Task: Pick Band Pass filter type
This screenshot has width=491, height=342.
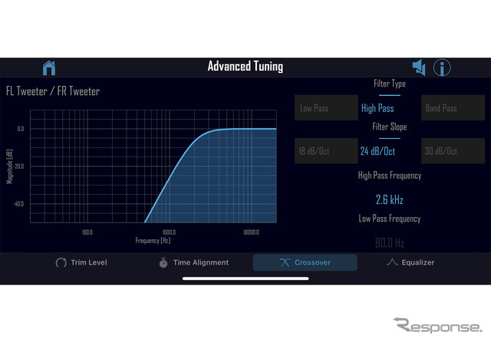Action: click(453, 108)
